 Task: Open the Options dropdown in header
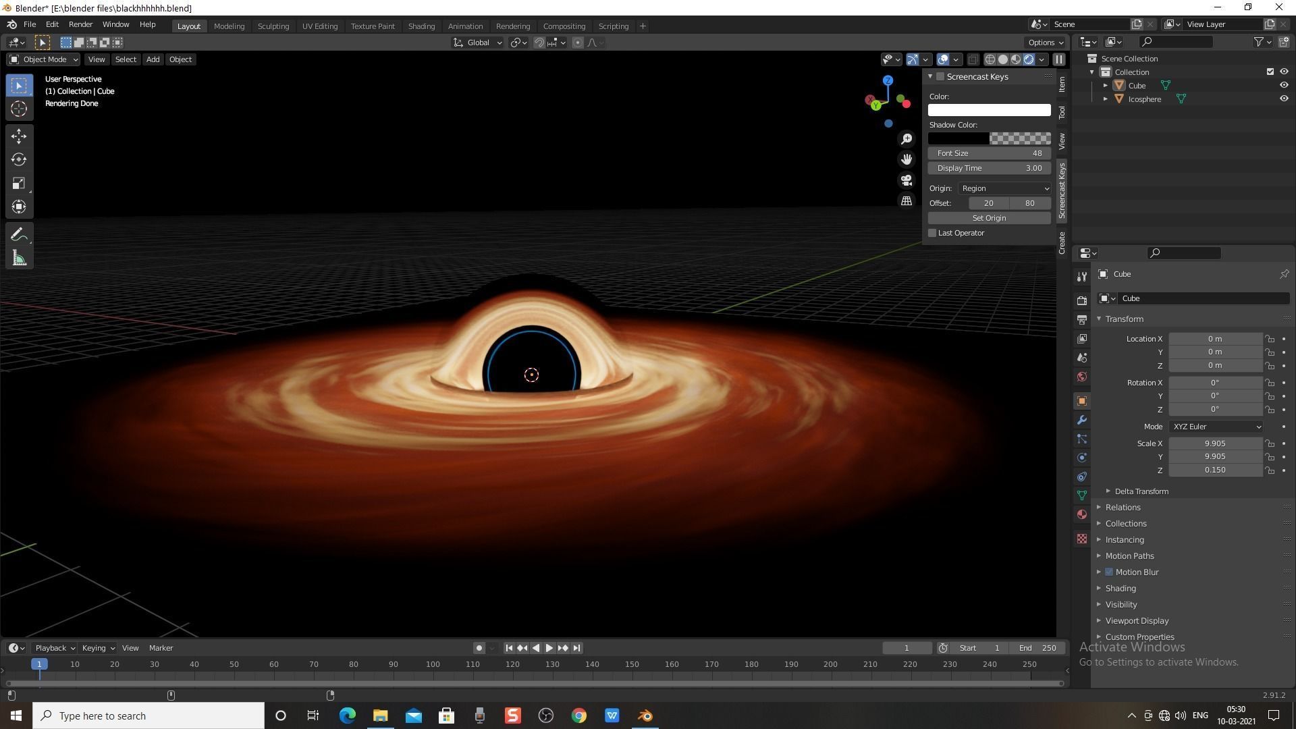[x=1046, y=43]
